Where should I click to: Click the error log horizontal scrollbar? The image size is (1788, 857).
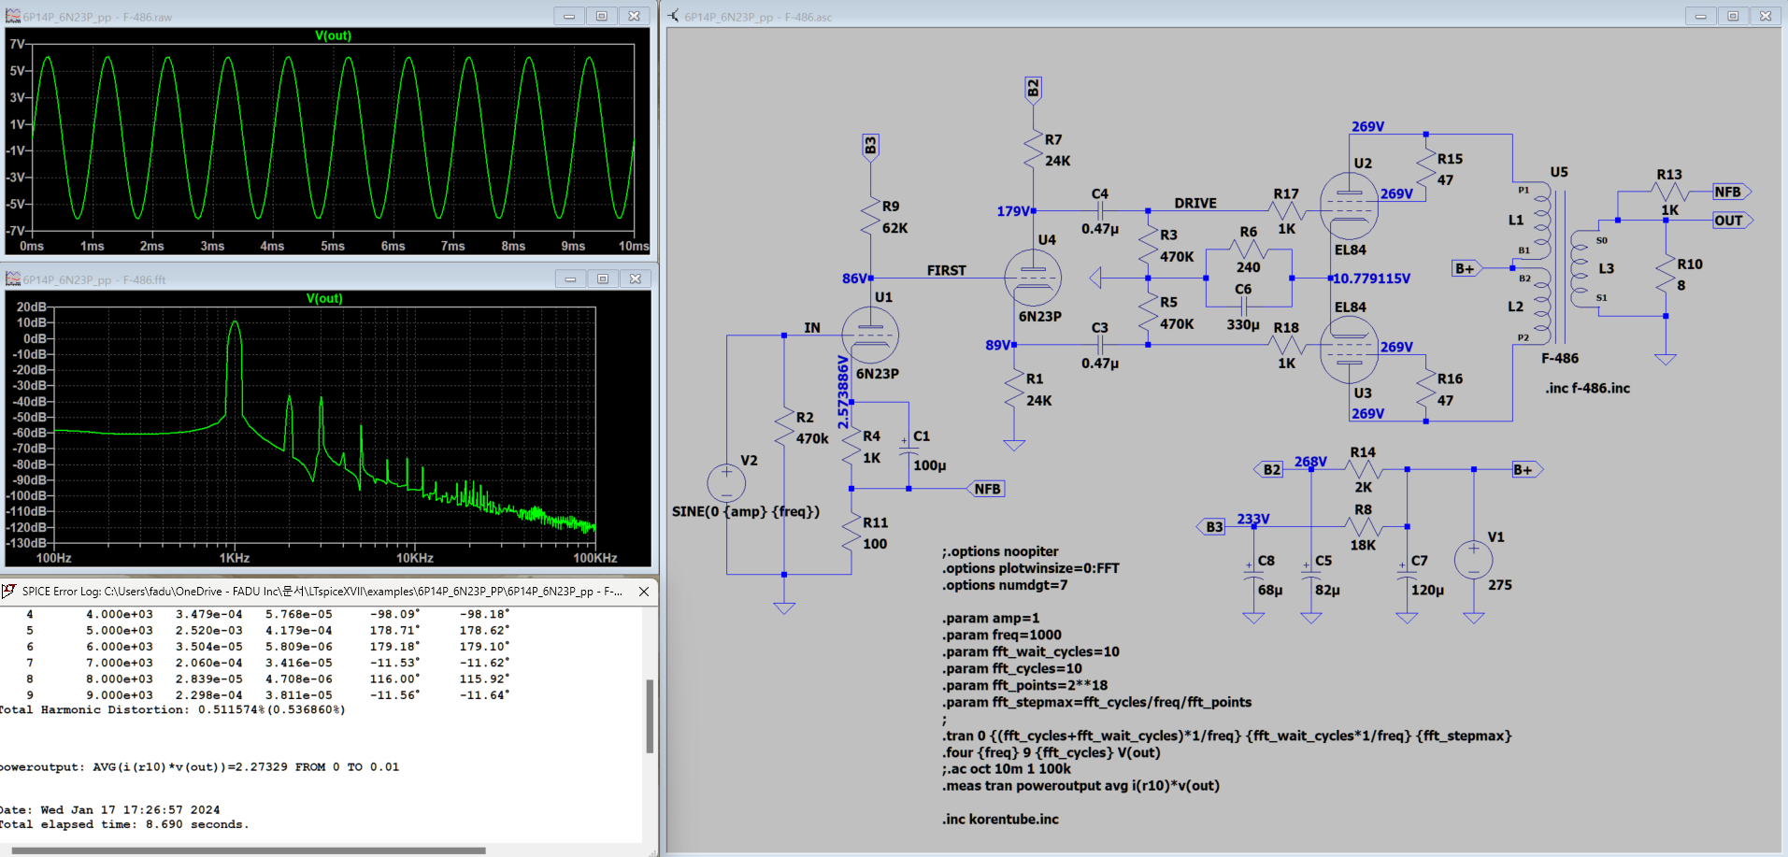(248, 850)
